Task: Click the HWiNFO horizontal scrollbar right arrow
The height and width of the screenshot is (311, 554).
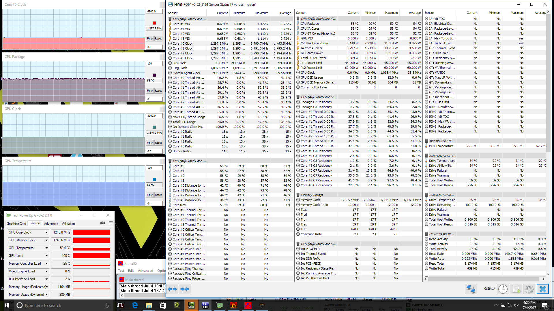Action: [x=543, y=279]
